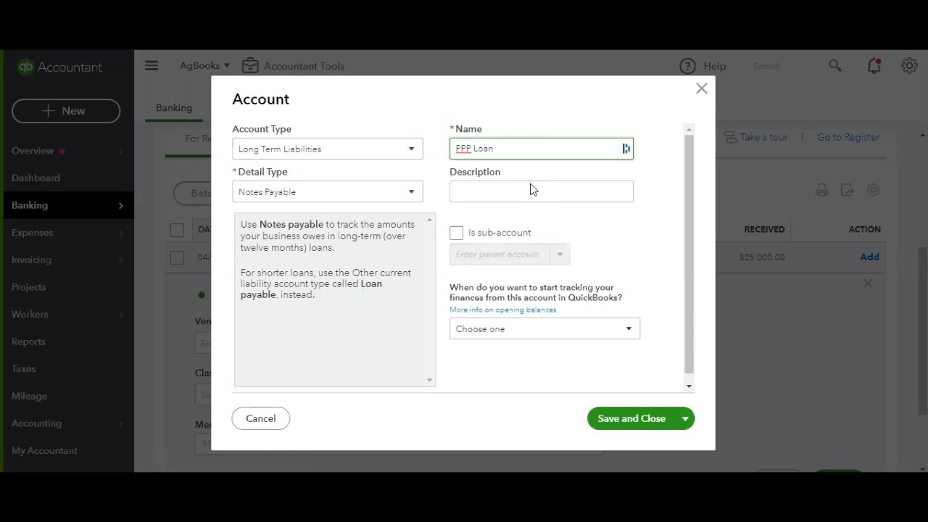928x522 pixels.
Task: Expand the Expenses sidebar chevron
Action: pyautogui.click(x=120, y=233)
